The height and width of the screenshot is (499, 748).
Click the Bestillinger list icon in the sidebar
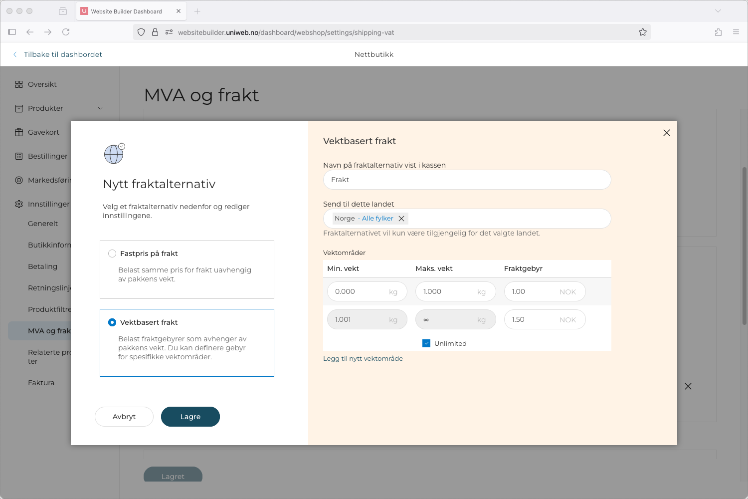click(19, 156)
